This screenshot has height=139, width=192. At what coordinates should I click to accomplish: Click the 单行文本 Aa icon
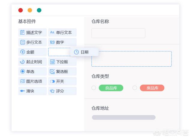pyautogui.click(x=52, y=33)
